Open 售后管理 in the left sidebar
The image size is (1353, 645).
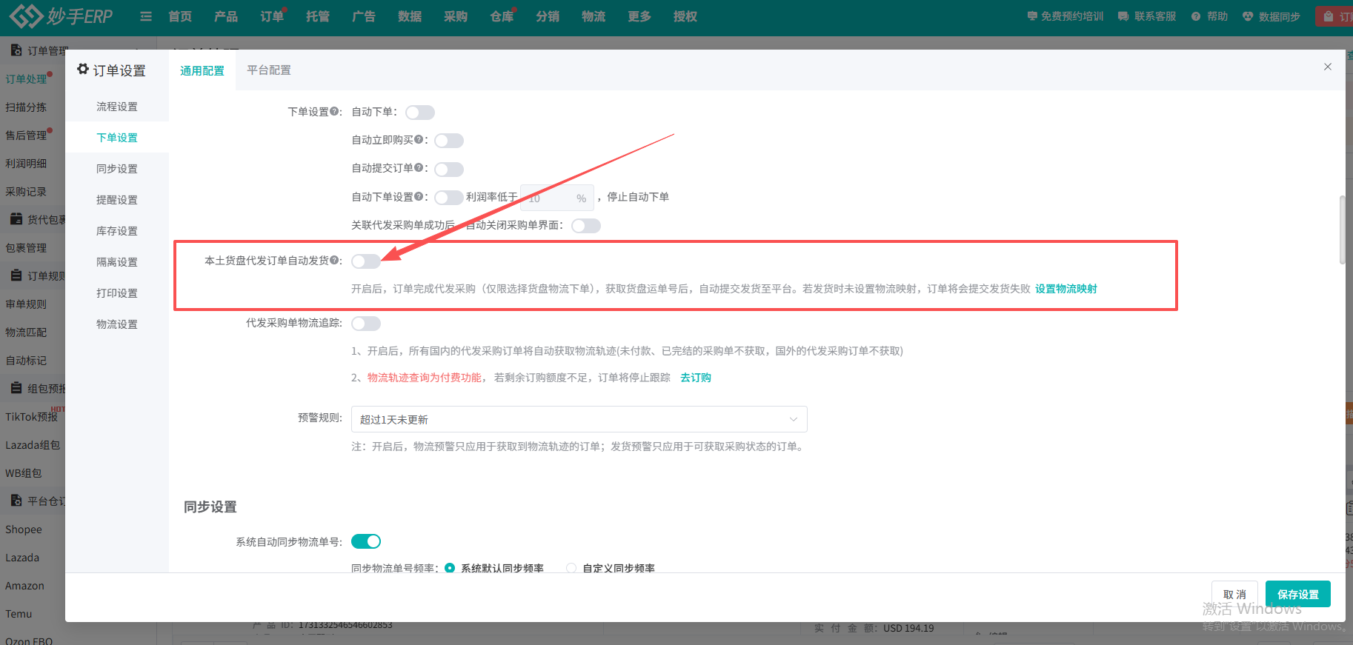tap(27, 136)
